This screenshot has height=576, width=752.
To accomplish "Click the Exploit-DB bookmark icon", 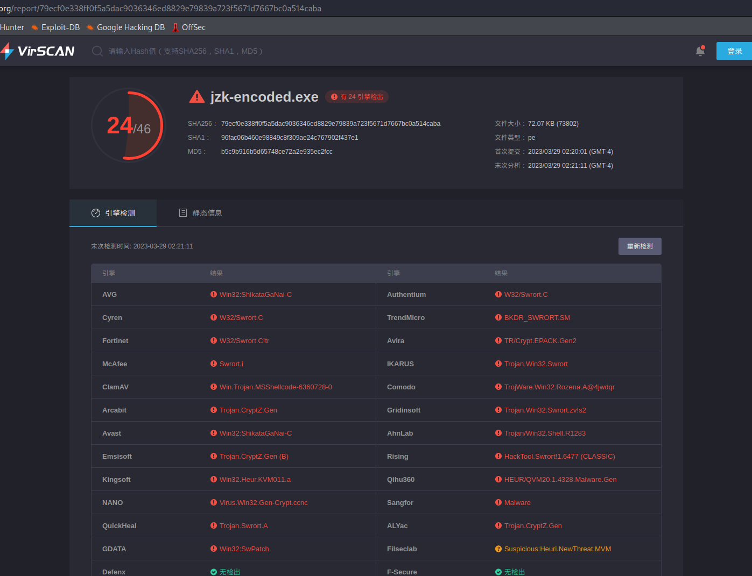I will tap(35, 27).
